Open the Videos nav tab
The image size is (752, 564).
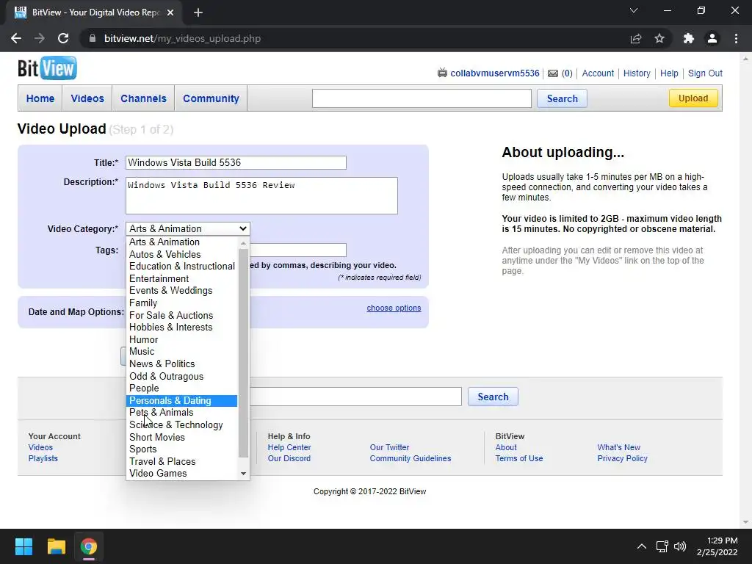click(87, 98)
